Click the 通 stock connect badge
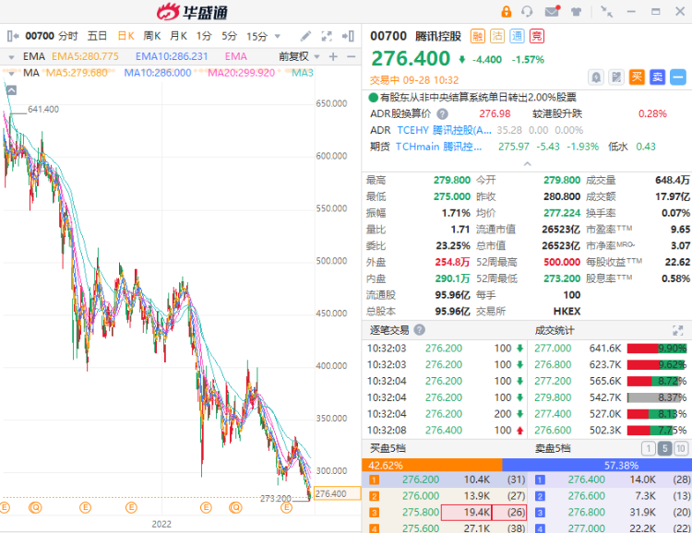This screenshot has width=692, height=533. coord(518,36)
